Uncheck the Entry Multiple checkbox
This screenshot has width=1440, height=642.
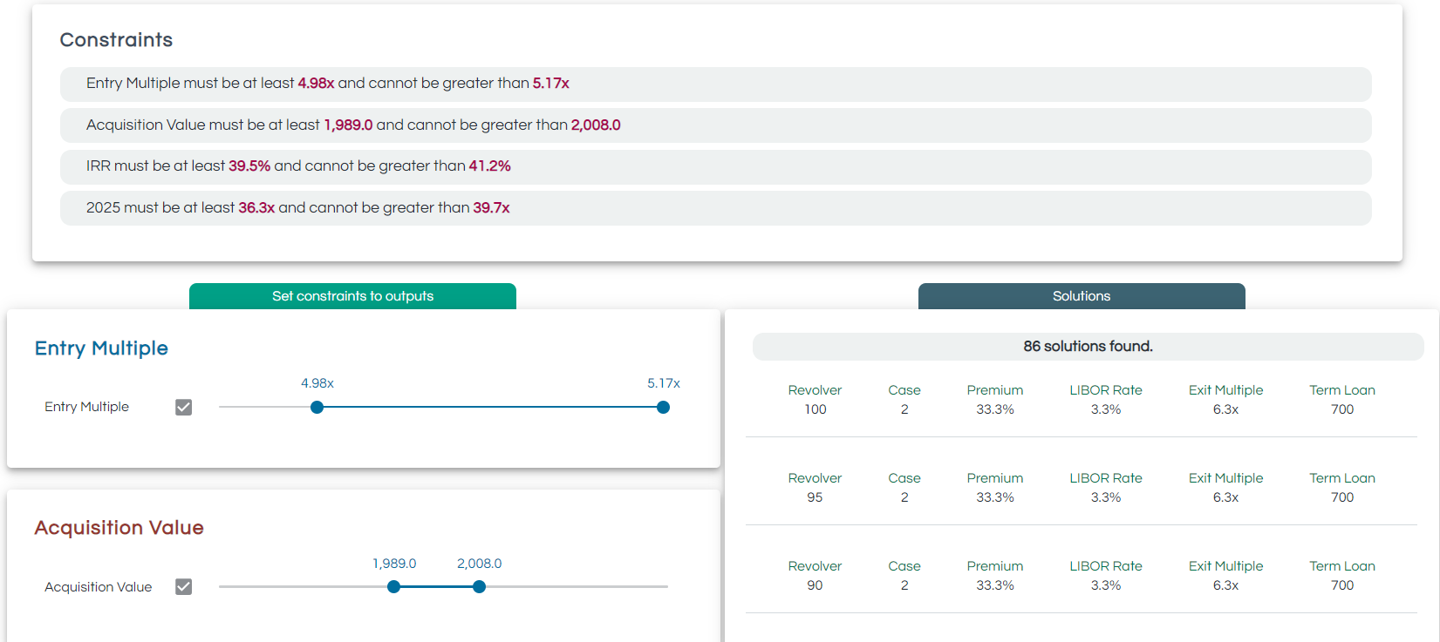click(x=183, y=407)
